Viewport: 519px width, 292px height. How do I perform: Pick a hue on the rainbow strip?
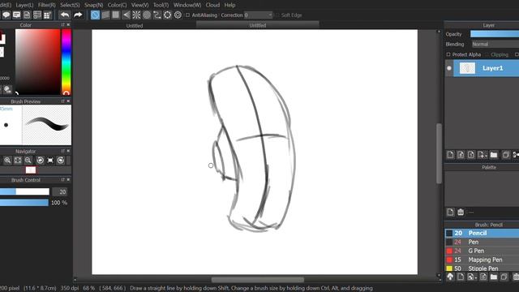(66, 62)
